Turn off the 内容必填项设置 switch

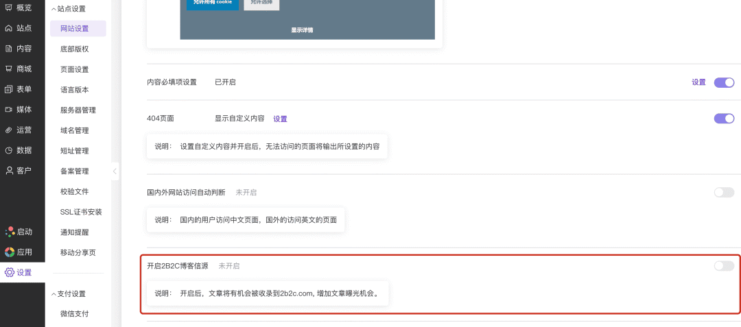point(724,82)
